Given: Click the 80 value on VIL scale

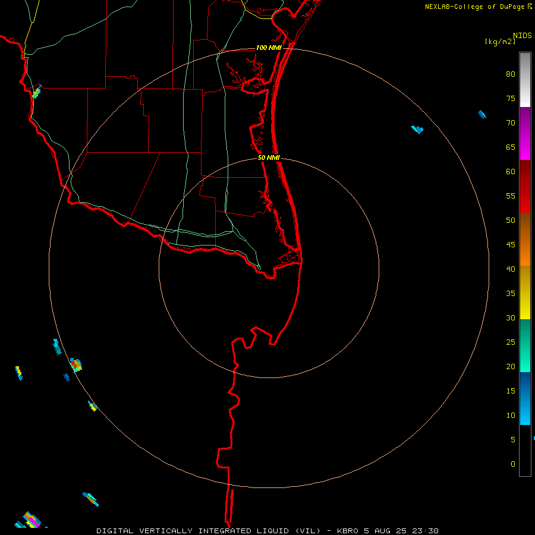Looking at the screenshot, I should point(511,74).
